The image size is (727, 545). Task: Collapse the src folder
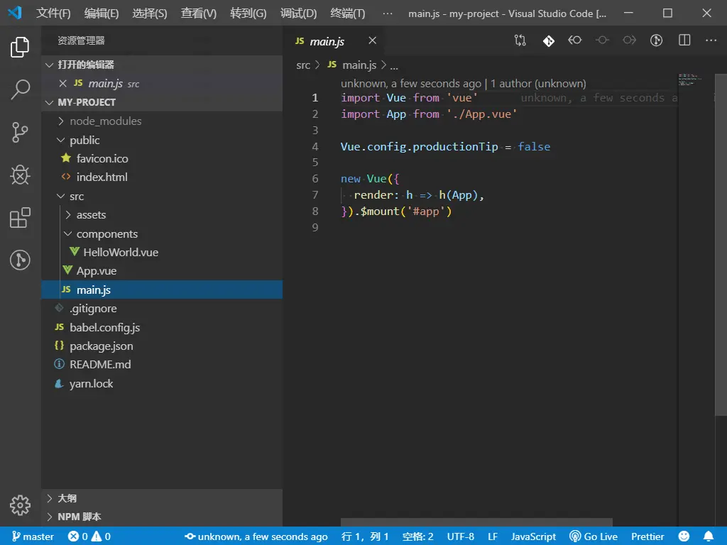(x=162, y=196)
